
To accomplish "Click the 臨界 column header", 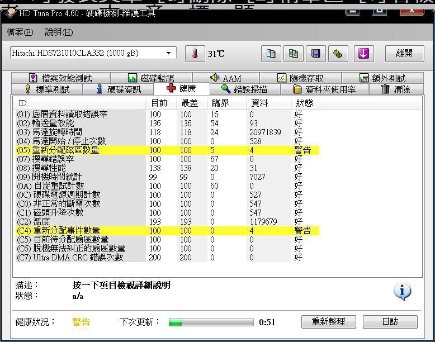I will tap(226, 103).
